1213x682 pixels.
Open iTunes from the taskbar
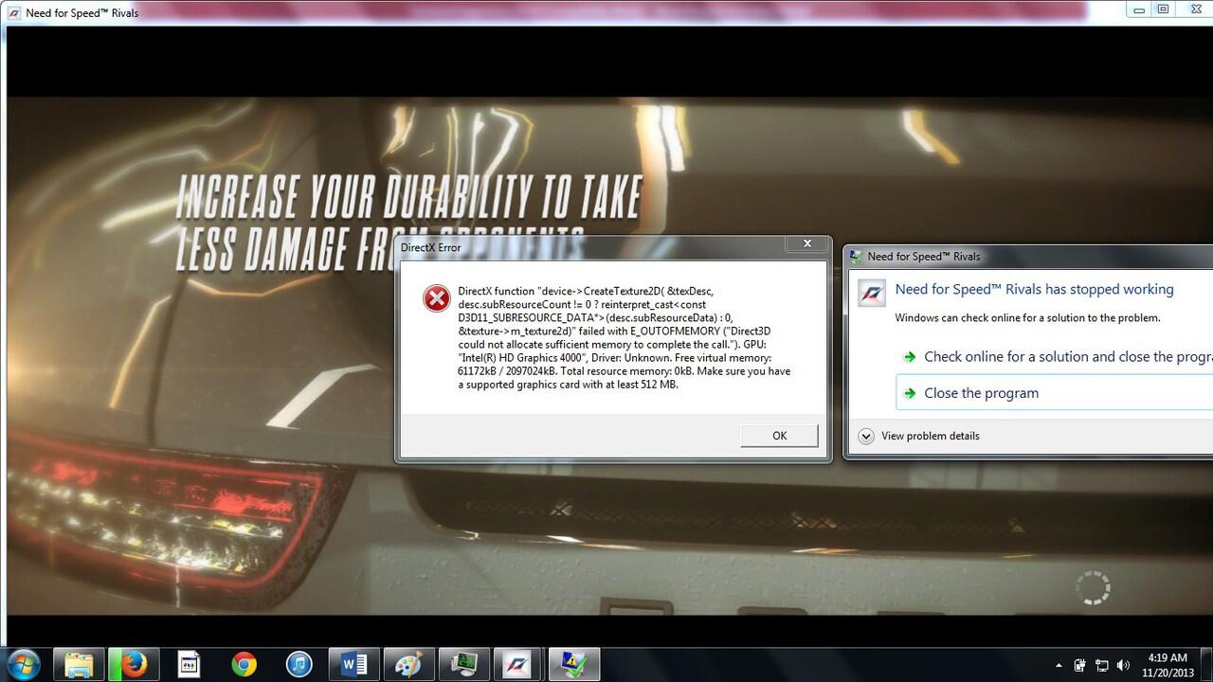tap(299, 665)
